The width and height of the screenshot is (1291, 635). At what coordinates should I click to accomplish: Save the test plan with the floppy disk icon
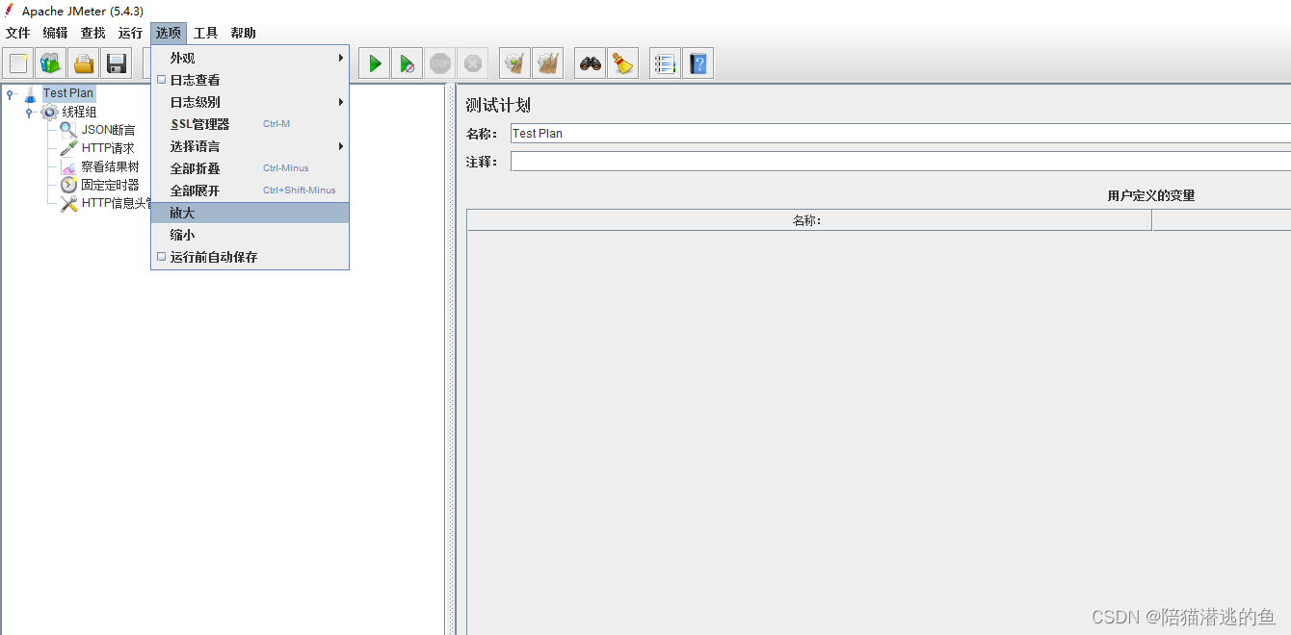tap(117, 64)
